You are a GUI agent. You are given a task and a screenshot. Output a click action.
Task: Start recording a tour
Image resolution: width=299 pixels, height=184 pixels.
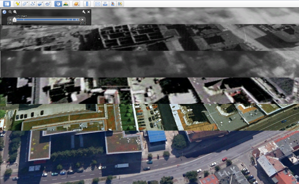(48, 4)
